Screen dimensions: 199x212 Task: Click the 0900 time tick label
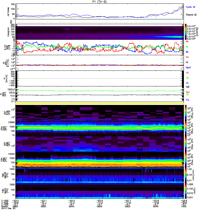coord(99,206)
